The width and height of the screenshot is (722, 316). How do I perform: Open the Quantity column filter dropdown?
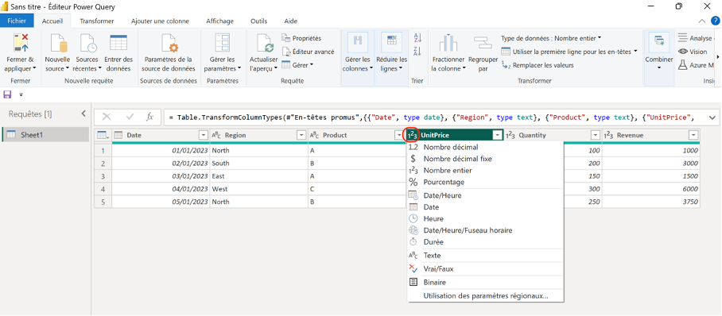point(596,135)
